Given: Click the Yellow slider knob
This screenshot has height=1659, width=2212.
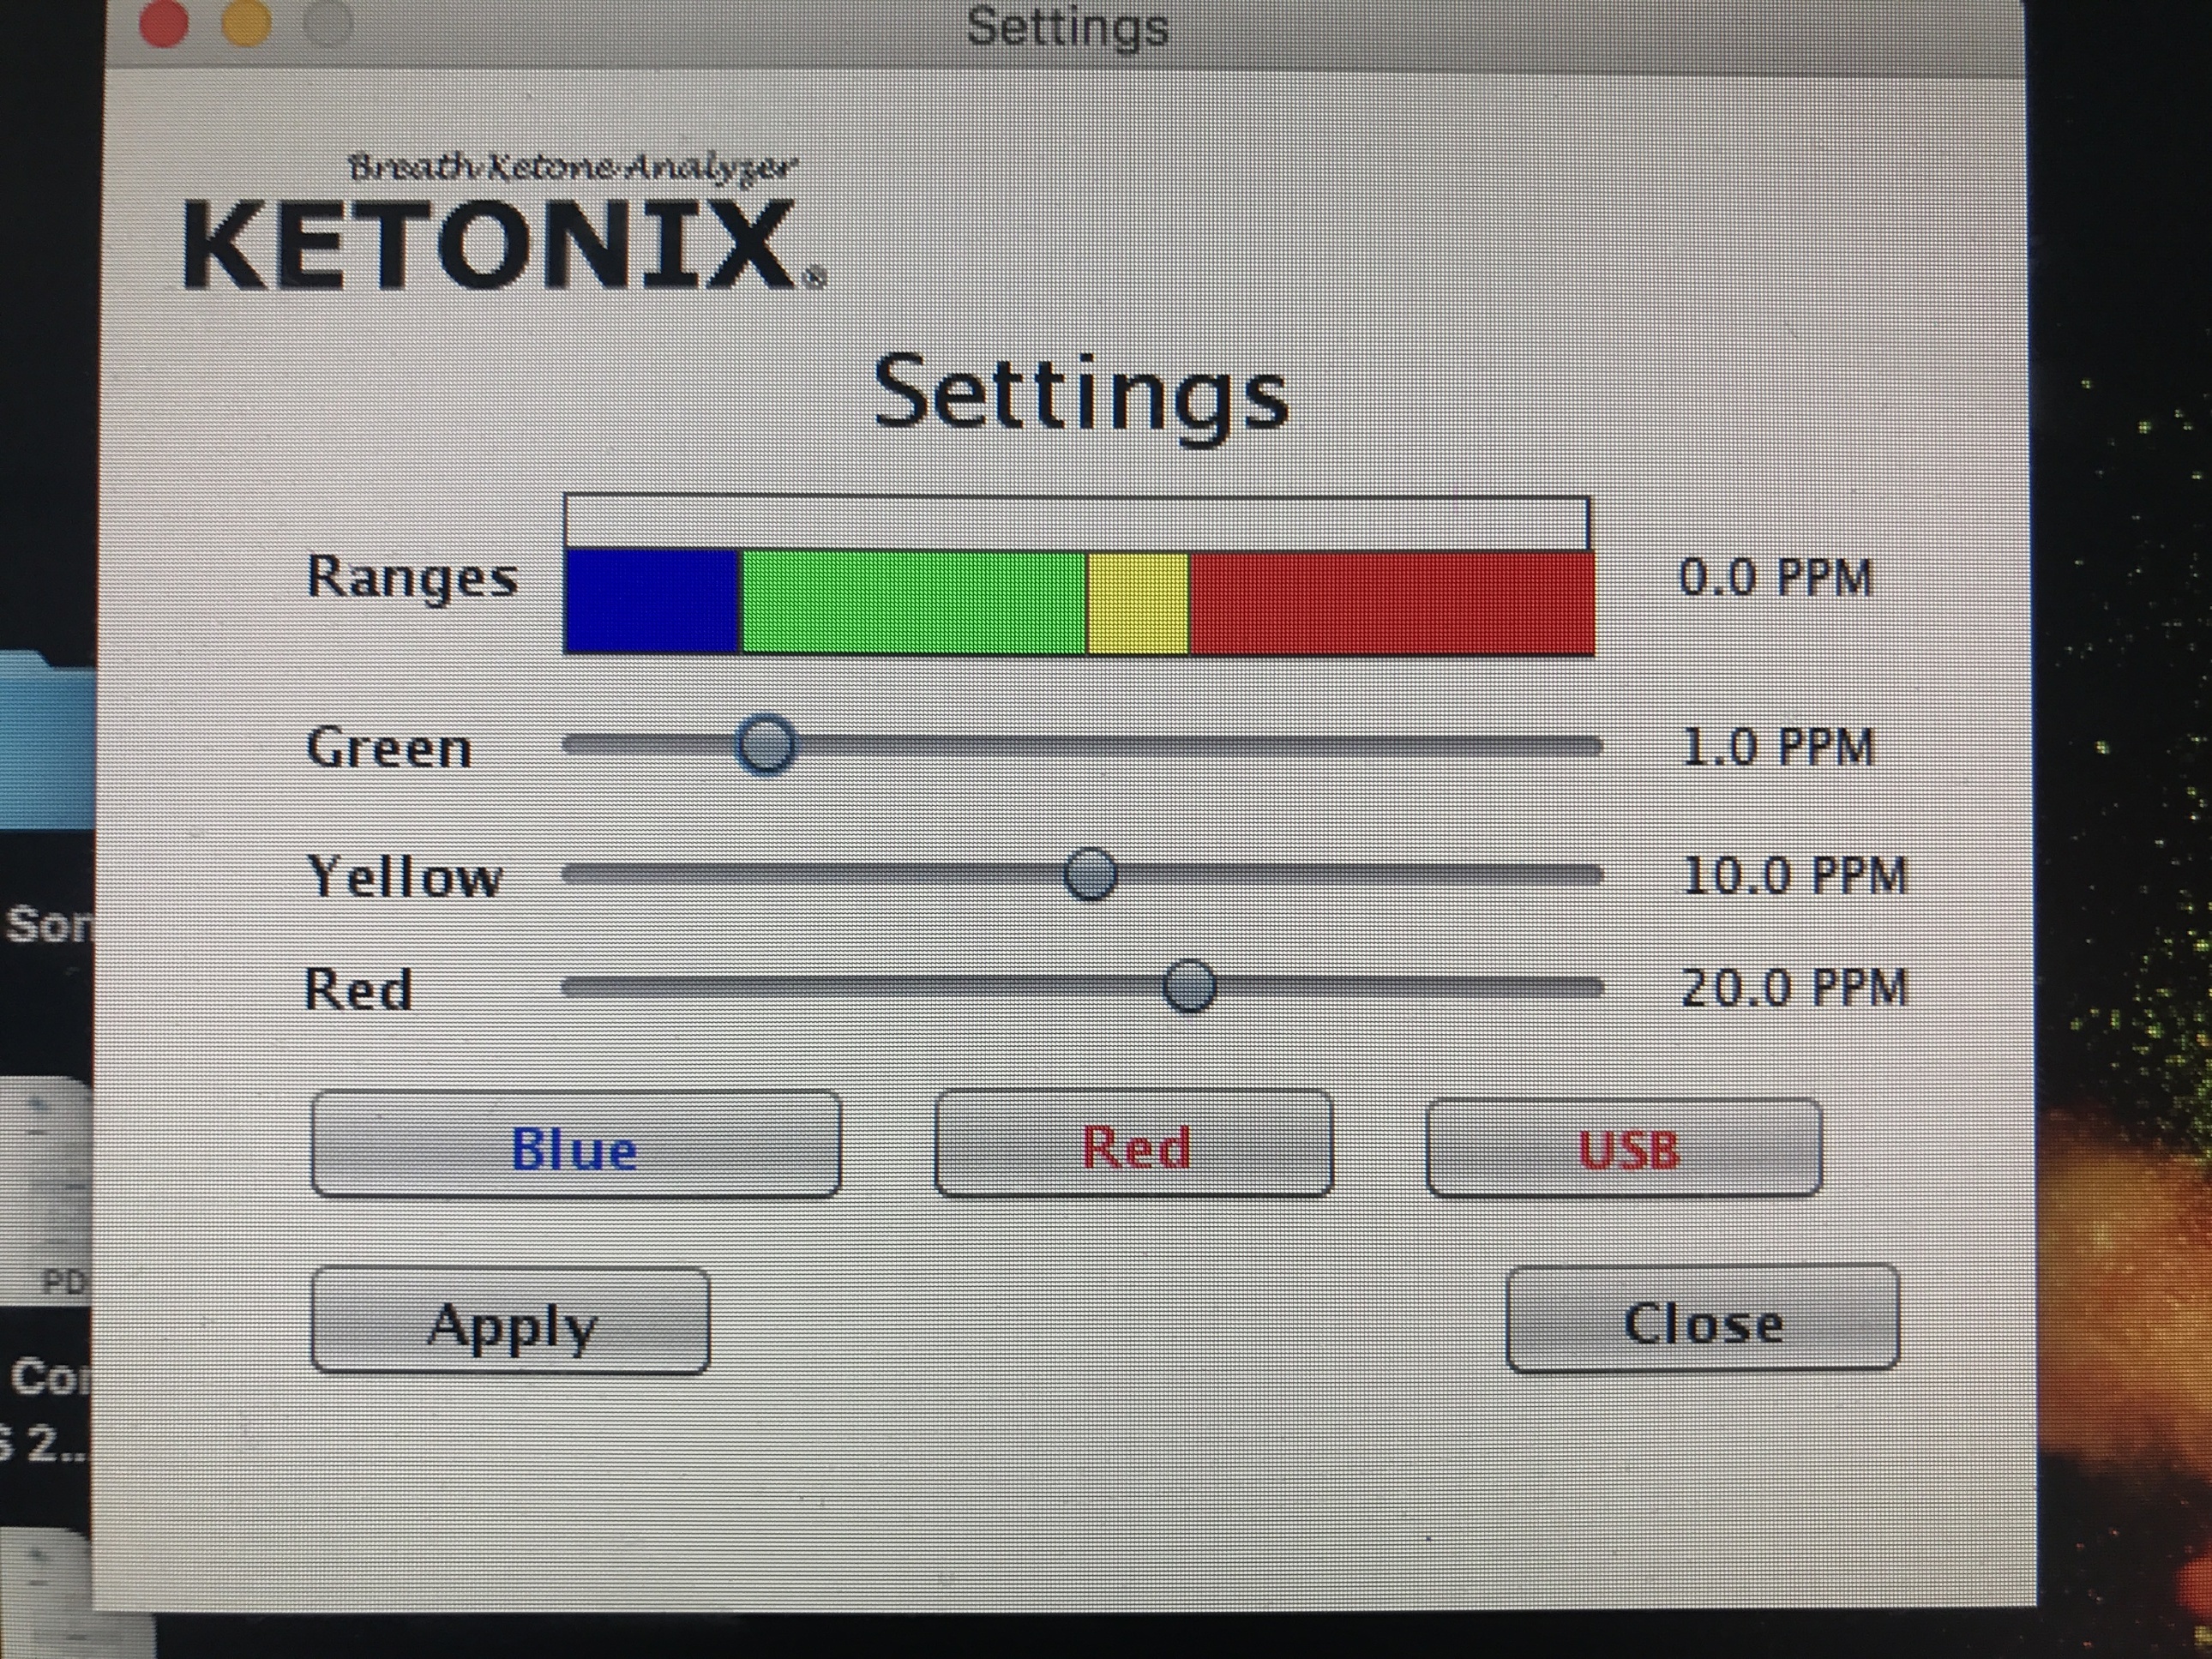Looking at the screenshot, I should tap(1089, 874).
